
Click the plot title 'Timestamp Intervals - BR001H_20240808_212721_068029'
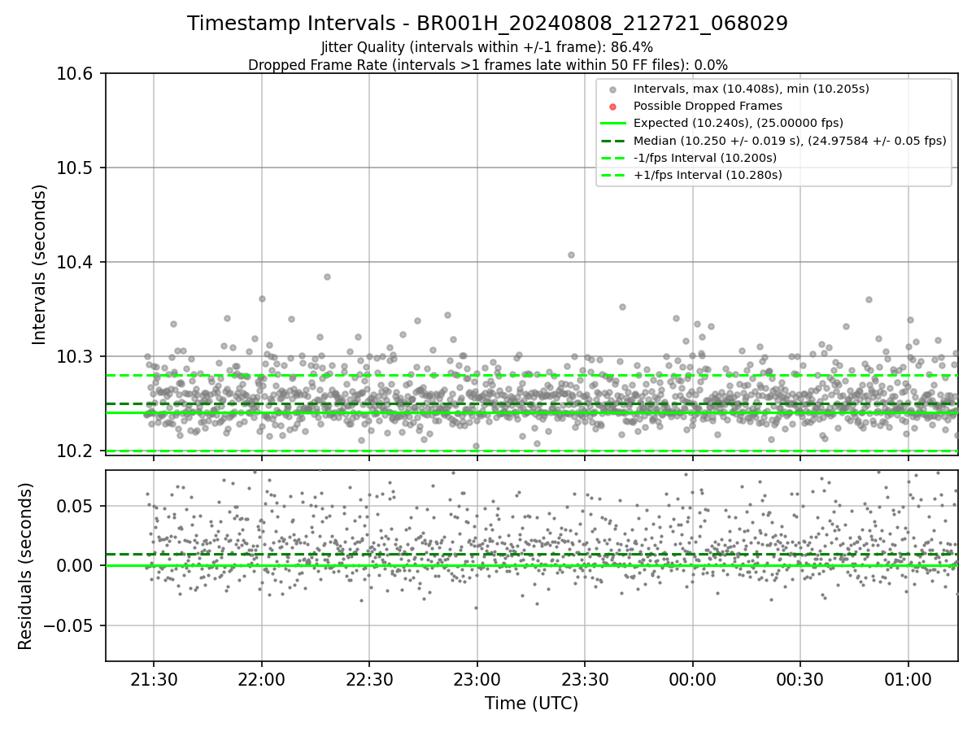(x=487, y=24)
